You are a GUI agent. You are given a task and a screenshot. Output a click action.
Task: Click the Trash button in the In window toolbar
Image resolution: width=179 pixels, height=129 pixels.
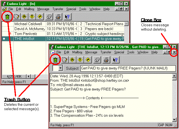7,17
